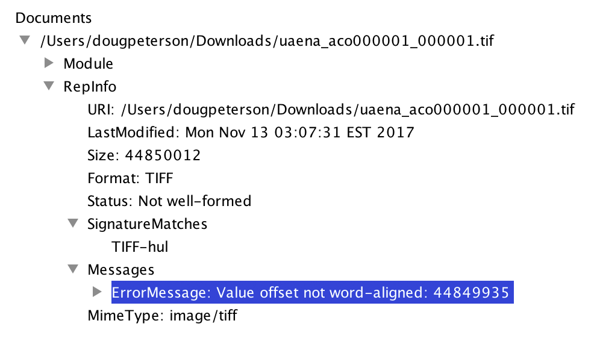Select Status: Not well-formed row
597x347 pixels.
pyautogui.click(x=169, y=201)
